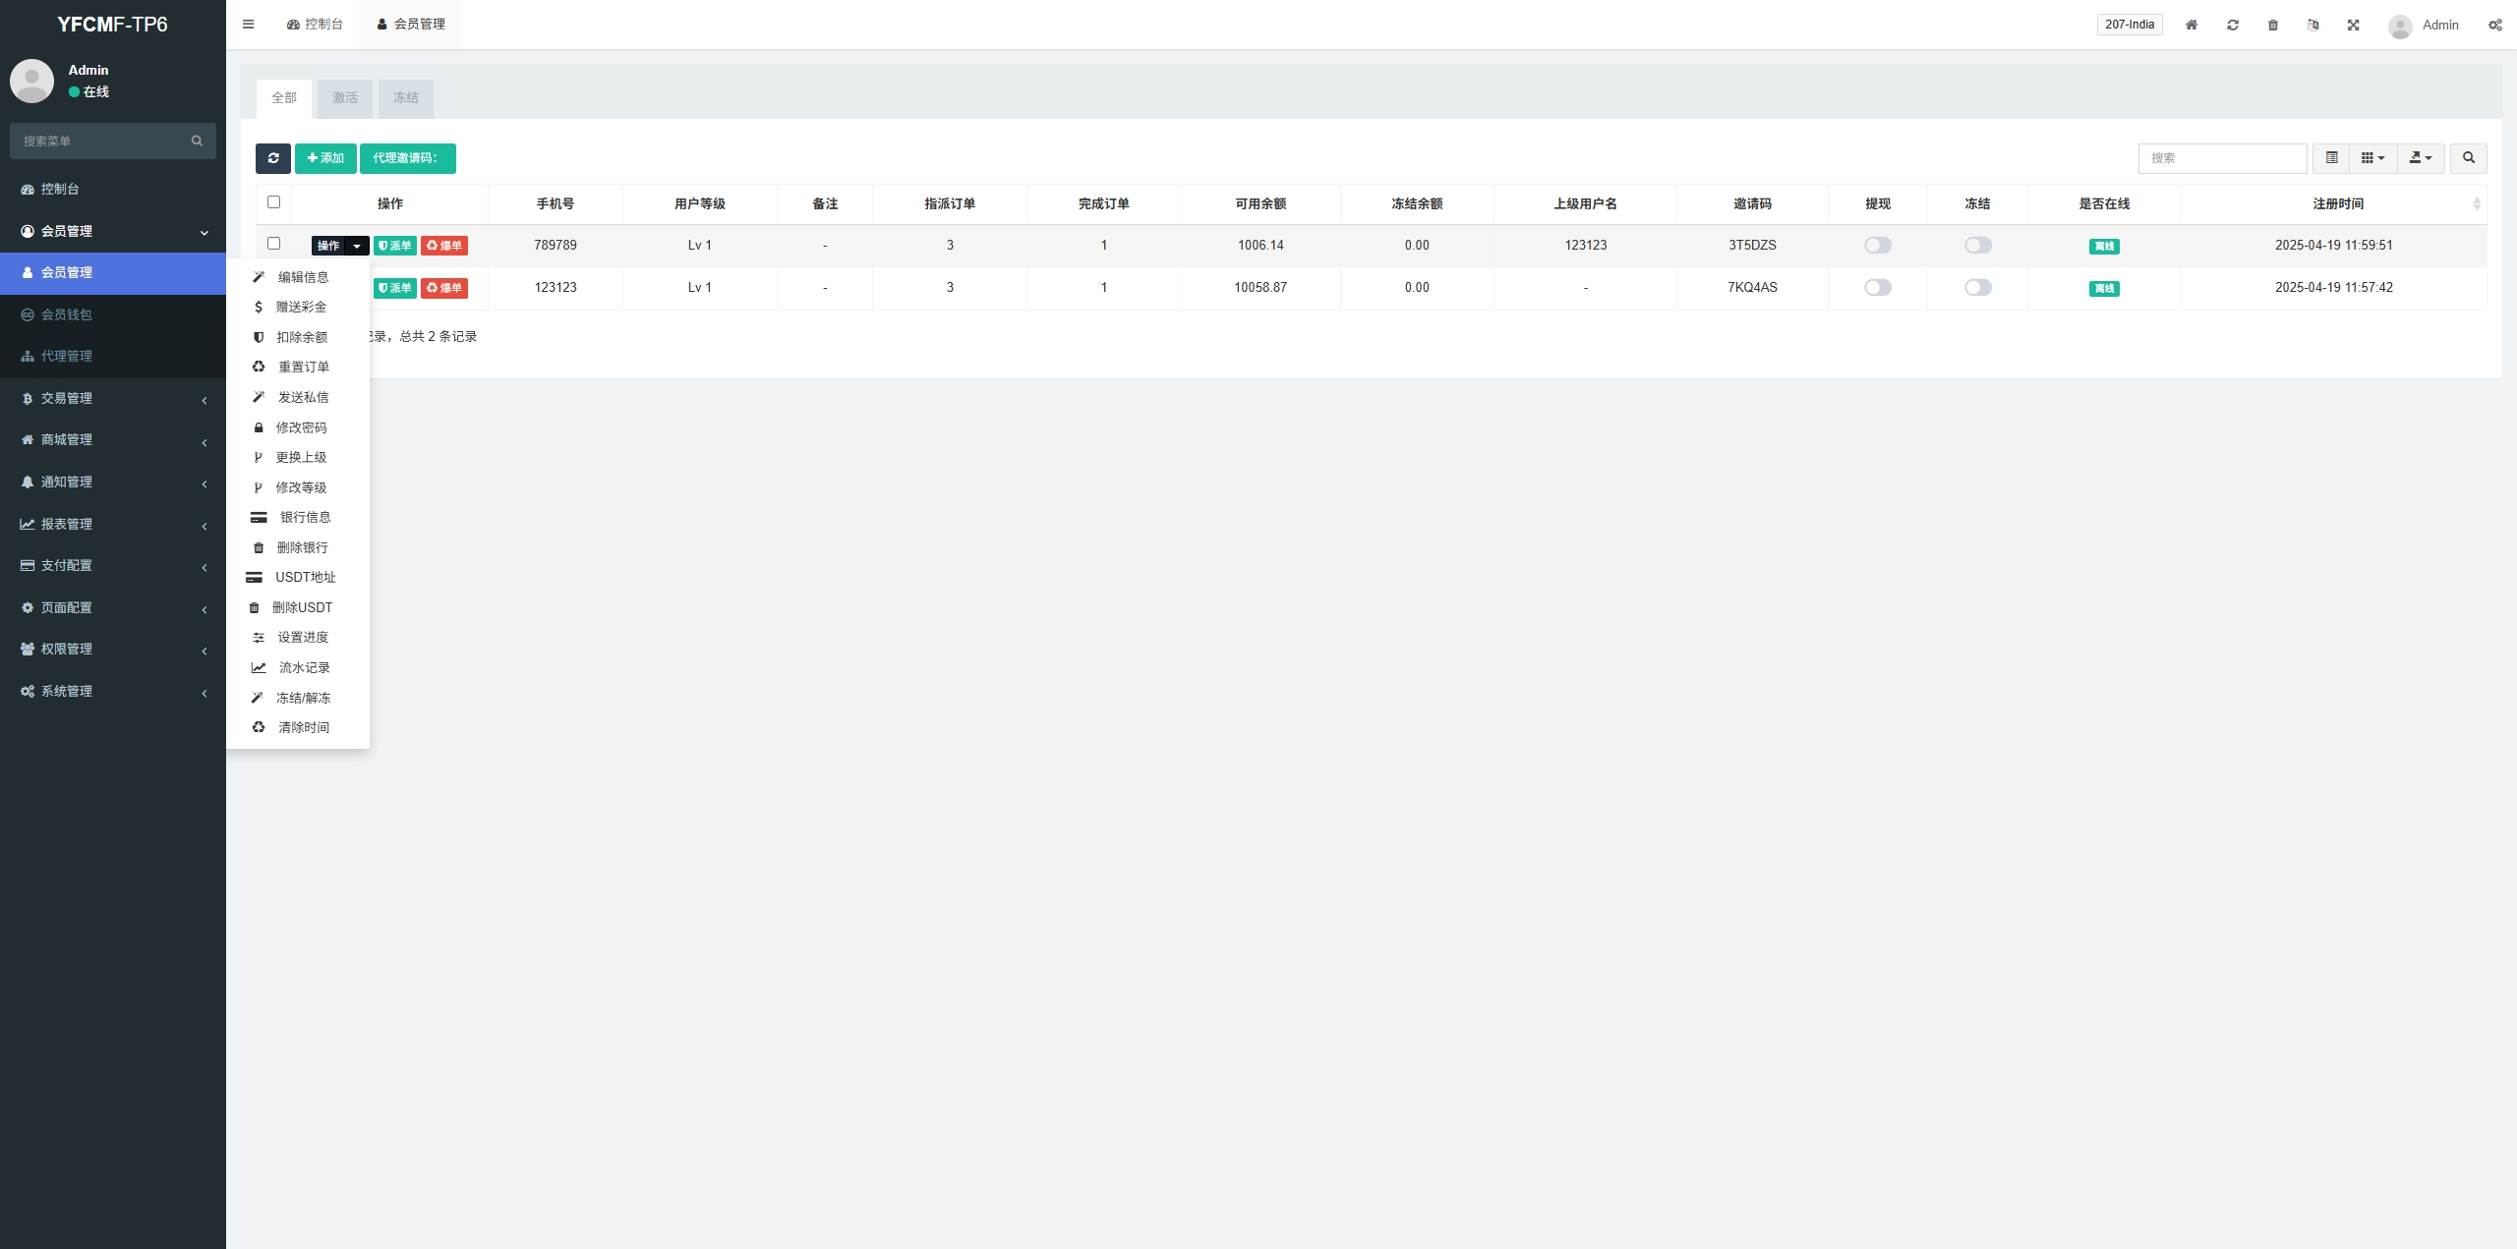
Task: Toggle table card view icon
Action: (2331, 158)
